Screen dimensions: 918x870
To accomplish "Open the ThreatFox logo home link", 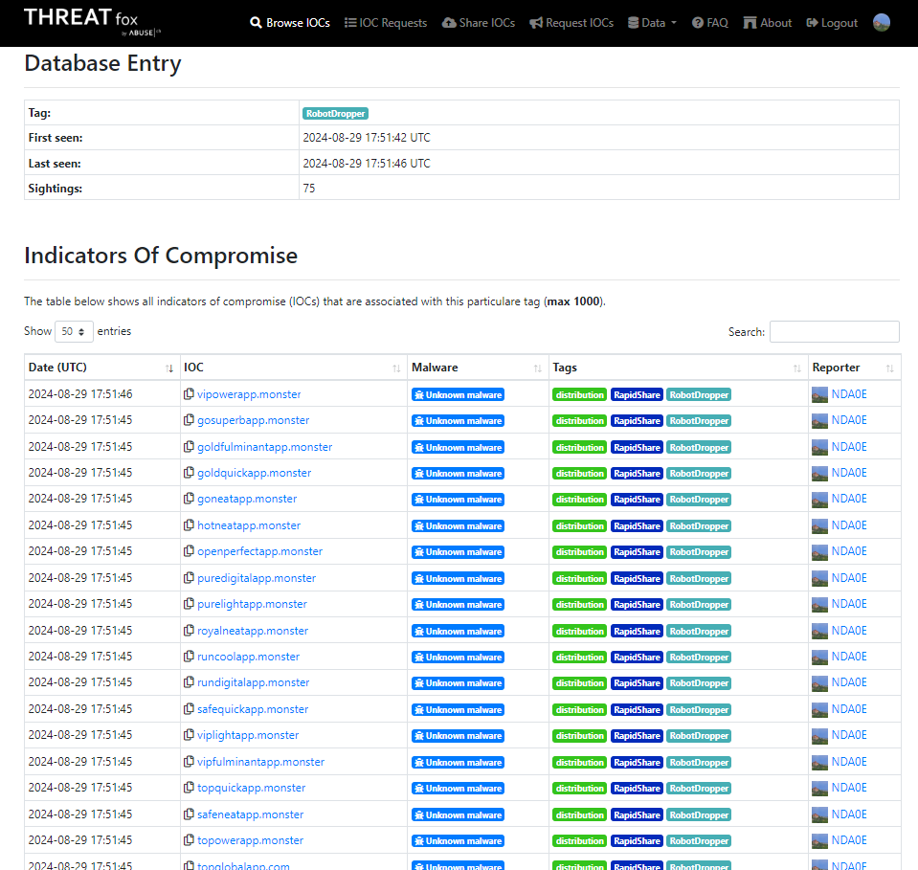I will tap(92, 22).
